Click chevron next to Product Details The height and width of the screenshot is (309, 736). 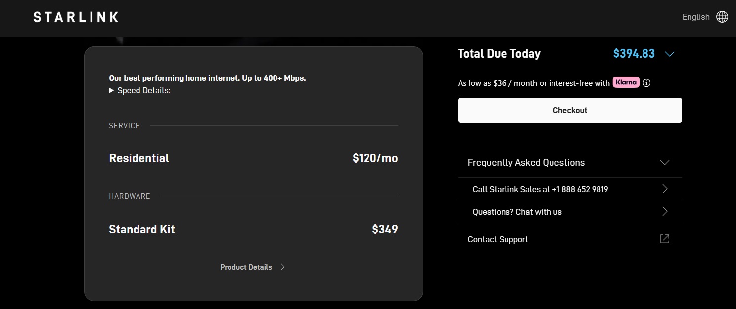283,267
